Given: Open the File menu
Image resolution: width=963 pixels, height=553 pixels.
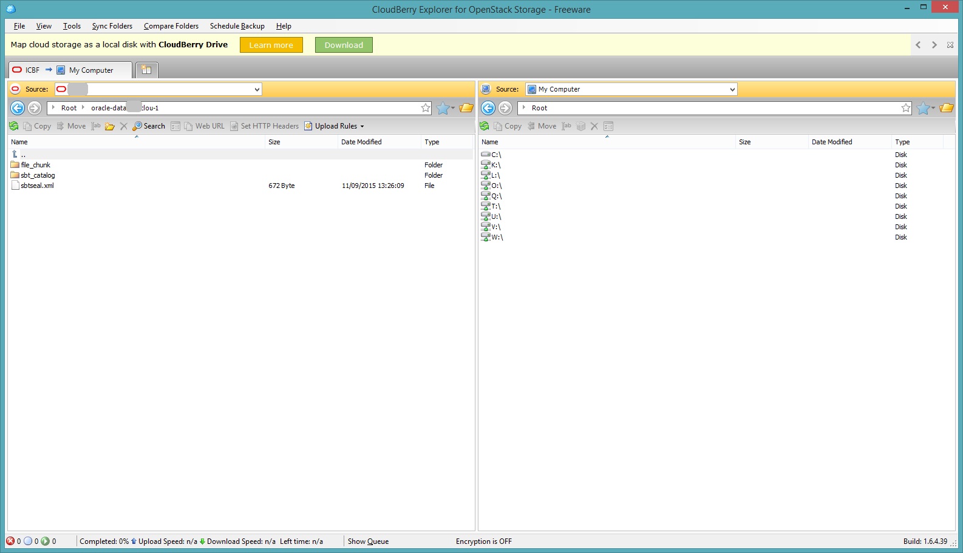Looking at the screenshot, I should [19, 26].
